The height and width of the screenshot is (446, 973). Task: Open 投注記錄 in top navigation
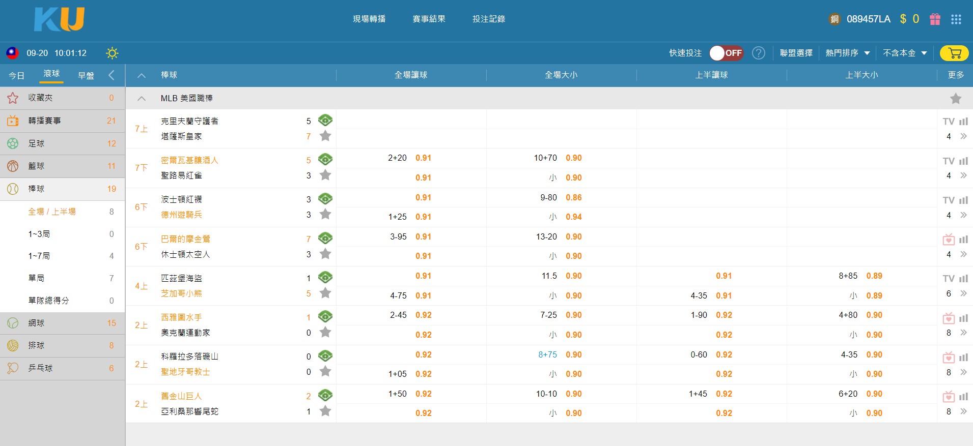489,19
